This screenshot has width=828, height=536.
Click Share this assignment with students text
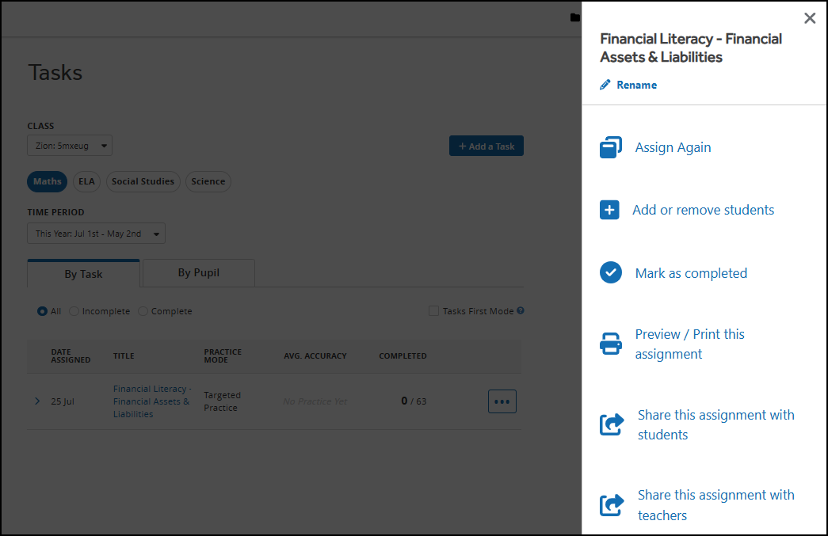[716, 424]
